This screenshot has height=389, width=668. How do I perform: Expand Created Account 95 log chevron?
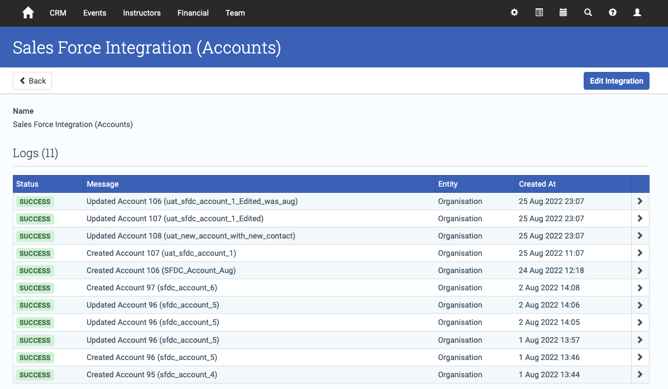(640, 375)
